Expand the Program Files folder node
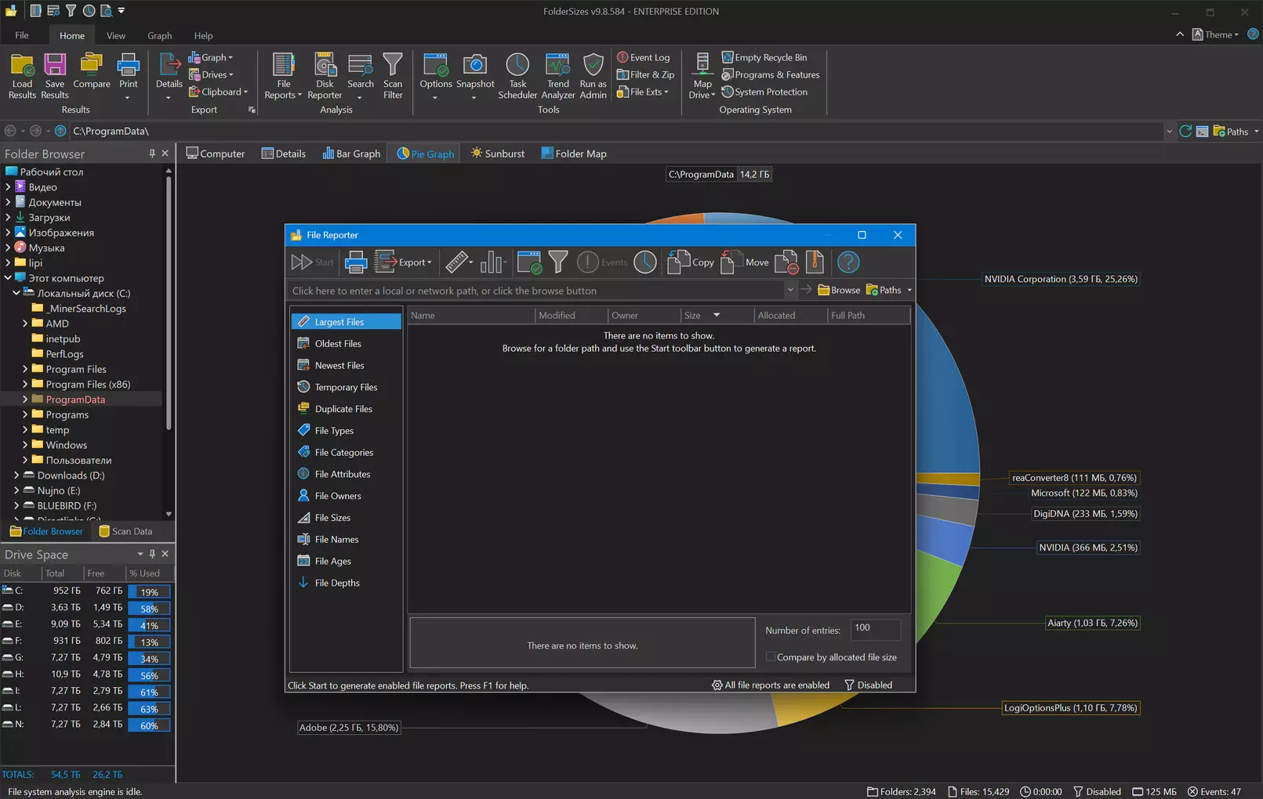This screenshot has height=799, width=1263. click(25, 369)
